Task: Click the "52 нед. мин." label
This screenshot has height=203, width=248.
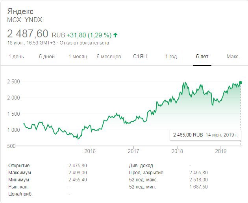Action: pos(143,187)
